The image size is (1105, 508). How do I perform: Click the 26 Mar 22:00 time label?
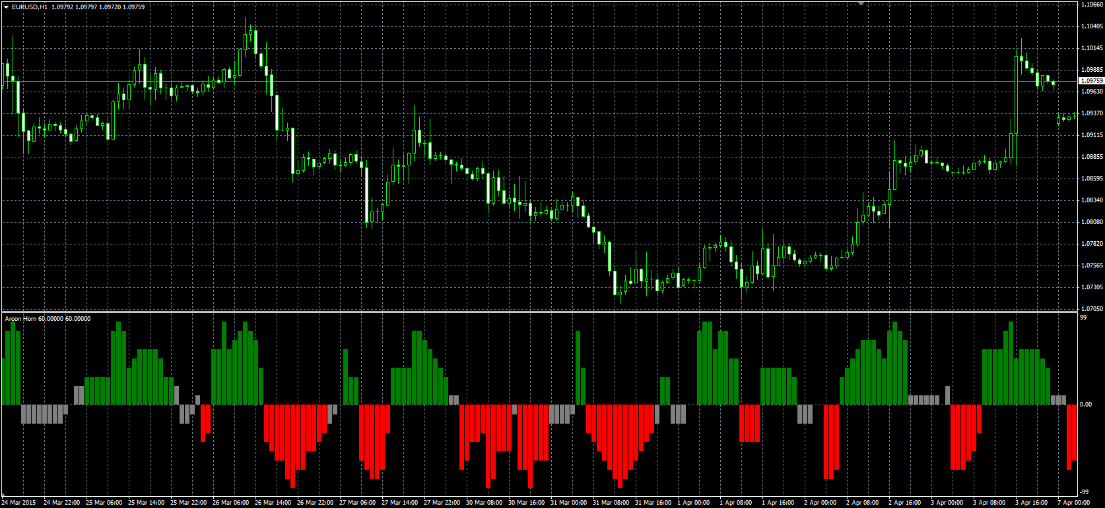point(316,503)
